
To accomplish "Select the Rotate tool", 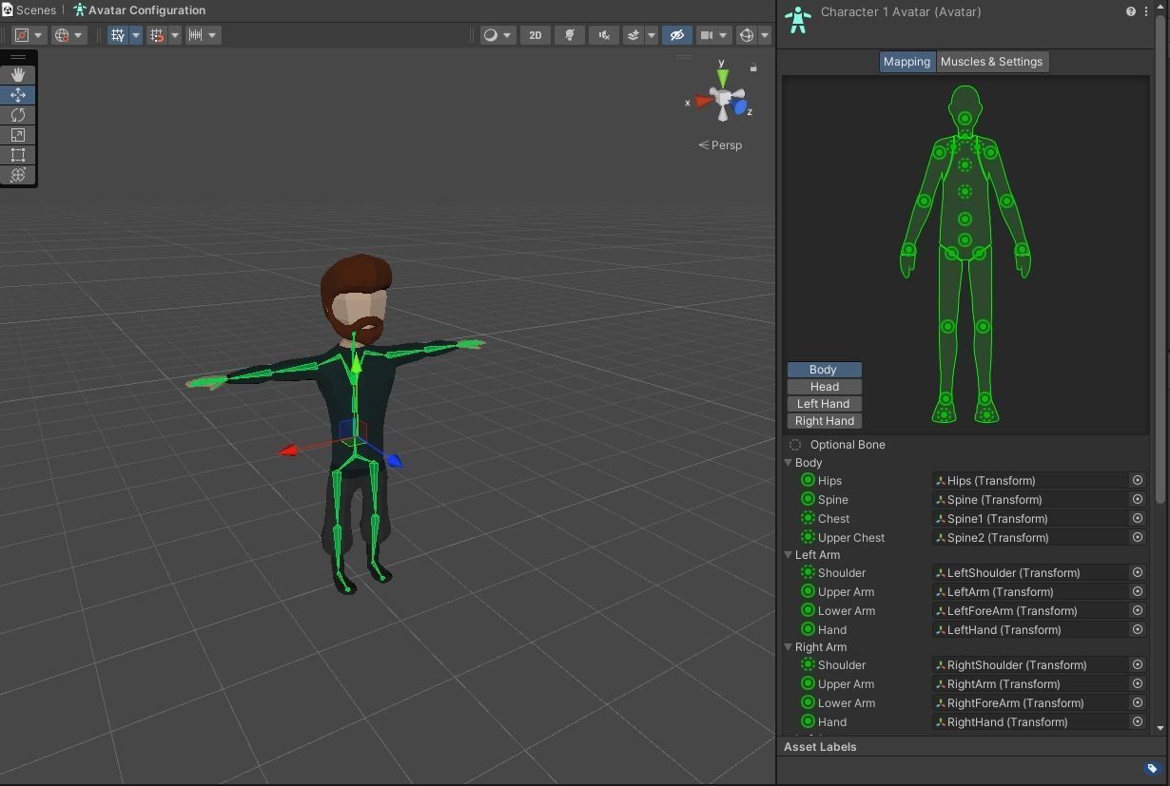I will tap(17, 114).
